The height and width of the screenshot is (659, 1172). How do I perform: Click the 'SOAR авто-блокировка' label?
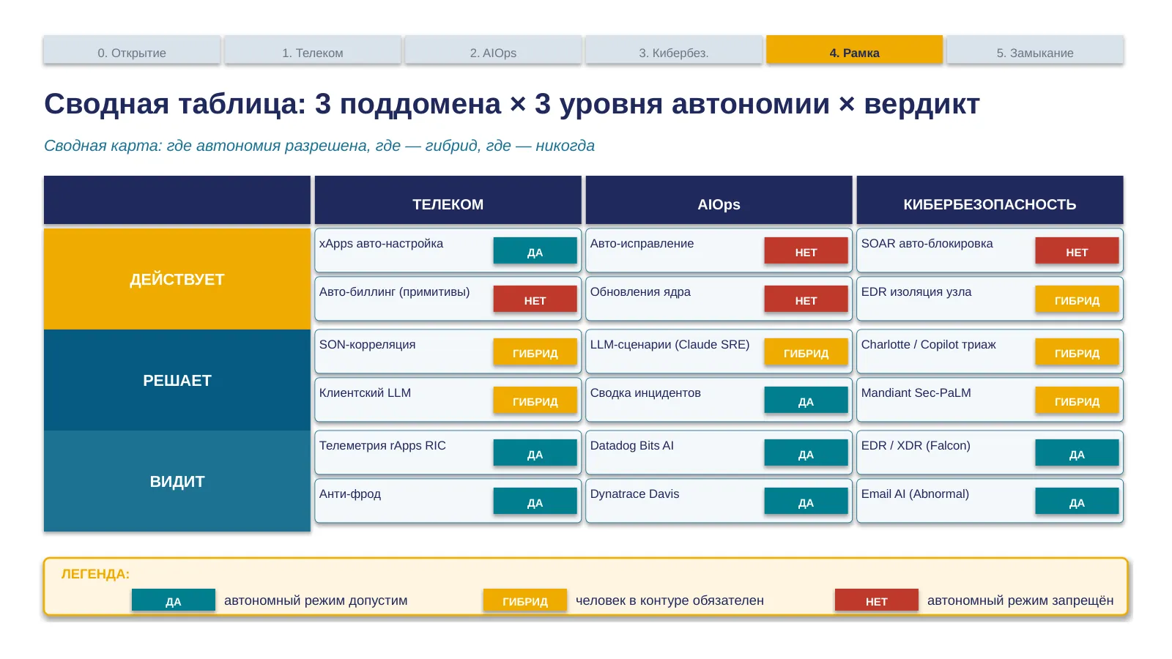(927, 244)
